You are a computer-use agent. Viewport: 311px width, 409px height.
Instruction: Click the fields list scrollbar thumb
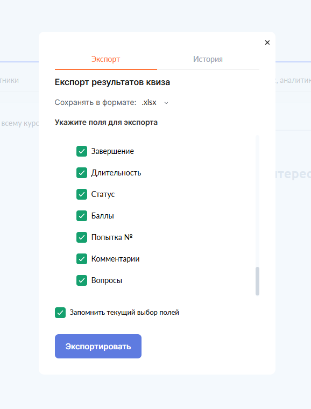[x=257, y=281]
